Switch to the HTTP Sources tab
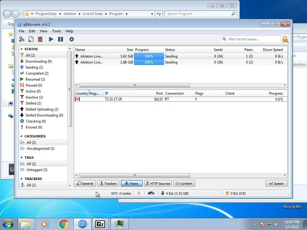Screen dimensions: 307x230 pos(158,184)
